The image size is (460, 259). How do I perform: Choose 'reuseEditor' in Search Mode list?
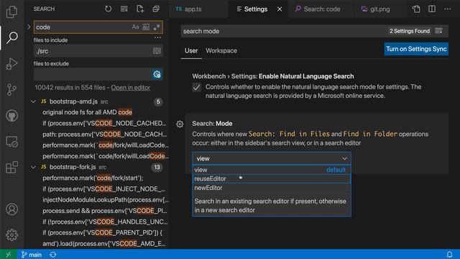point(272,178)
